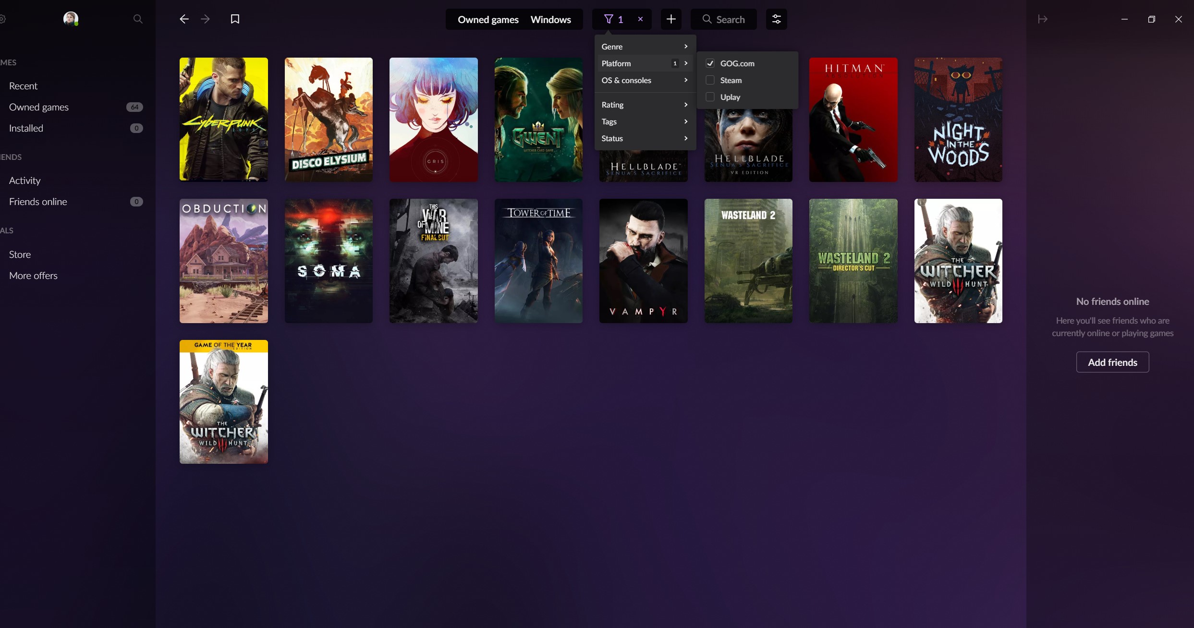
Task: Click the plus add button
Action: [x=671, y=19]
